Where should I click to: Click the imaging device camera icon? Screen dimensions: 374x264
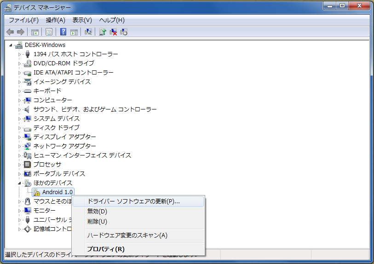point(28,82)
